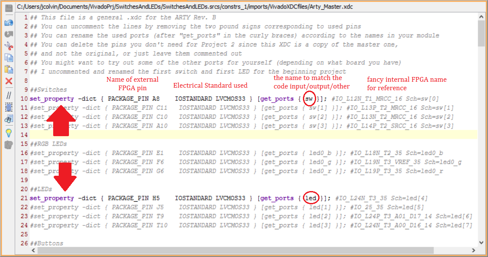Open Find with the binoculars icon
Viewport: 488px width, 257px height.
(9, 119)
